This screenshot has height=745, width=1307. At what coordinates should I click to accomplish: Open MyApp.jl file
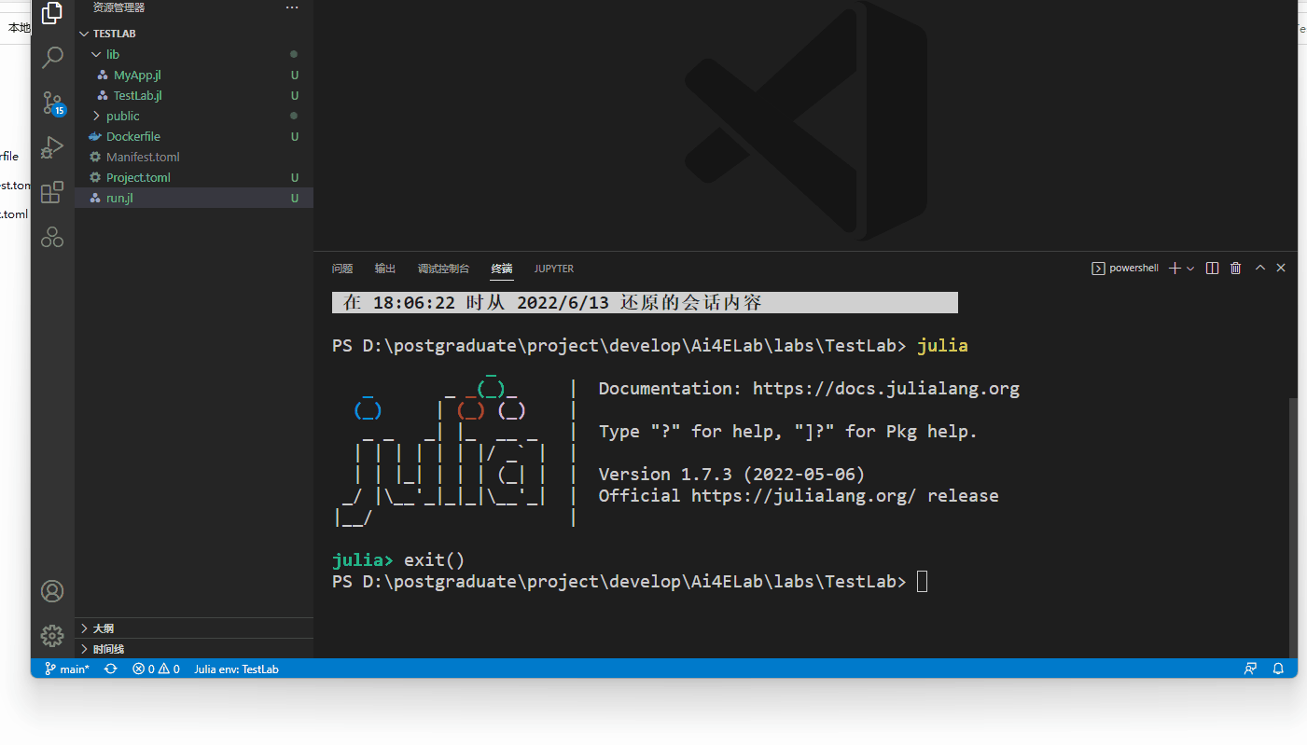pos(194,75)
